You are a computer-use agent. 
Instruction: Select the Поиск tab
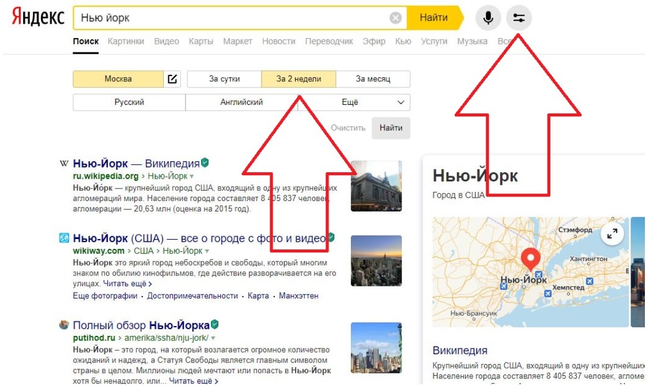point(86,41)
